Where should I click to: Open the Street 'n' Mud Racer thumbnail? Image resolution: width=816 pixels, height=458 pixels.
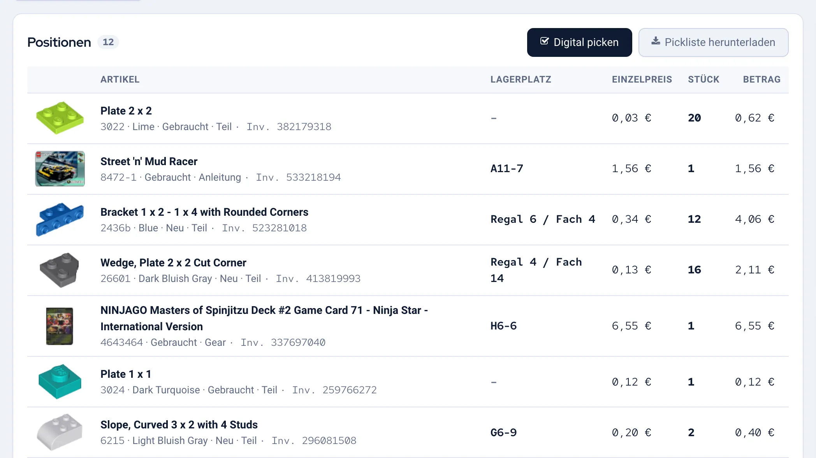pyautogui.click(x=60, y=169)
